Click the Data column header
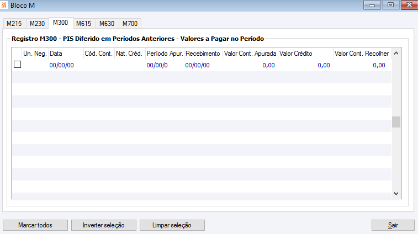This screenshot has width=418, height=234. [66, 54]
